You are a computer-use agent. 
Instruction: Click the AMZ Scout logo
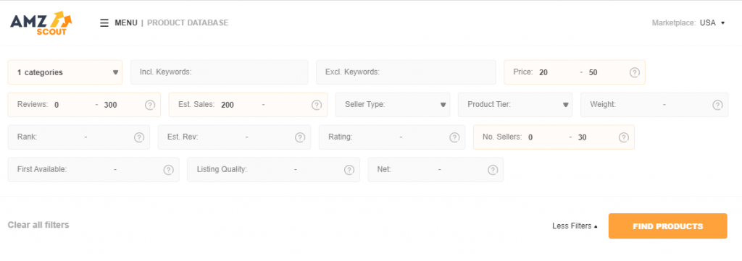click(x=41, y=23)
